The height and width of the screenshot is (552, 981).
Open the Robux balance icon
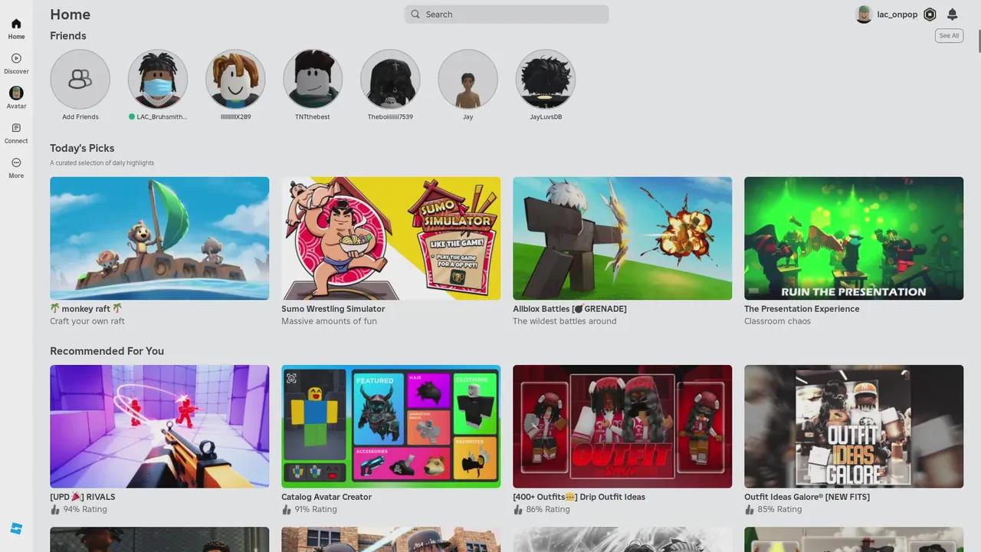click(x=930, y=15)
